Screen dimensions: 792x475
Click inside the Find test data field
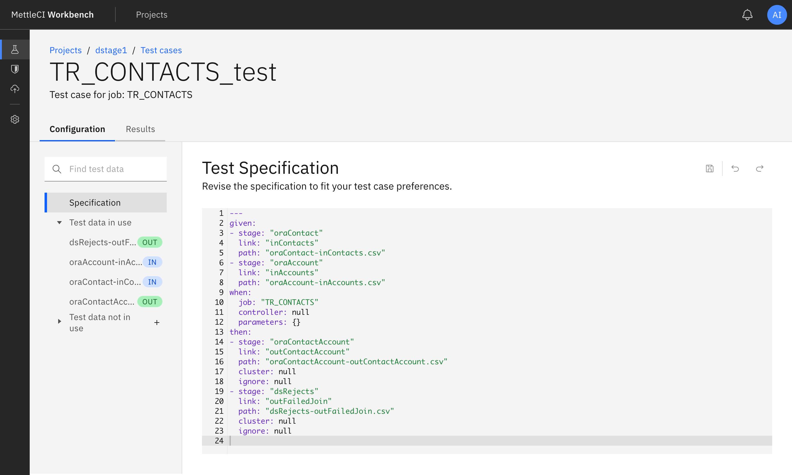click(x=105, y=169)
